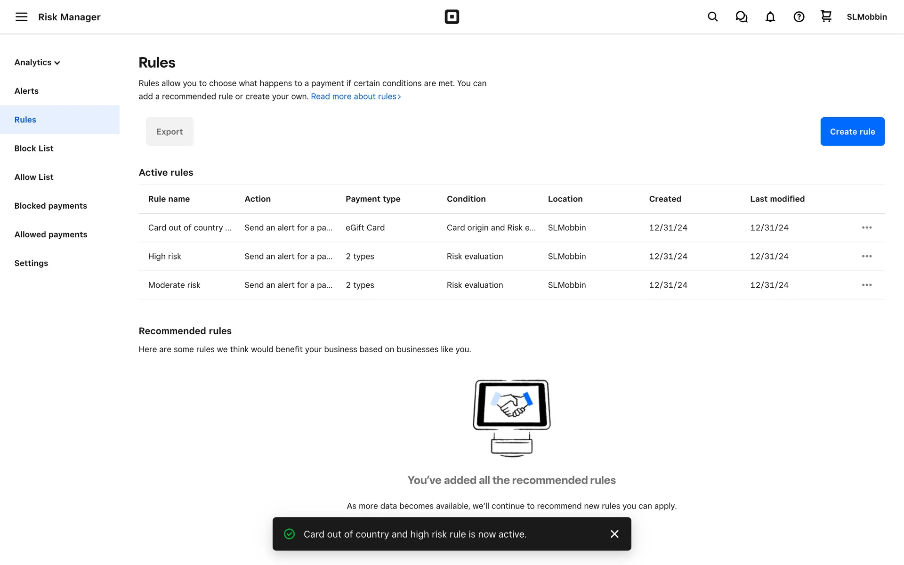Open the messages chat icon

tap(741, 17)
